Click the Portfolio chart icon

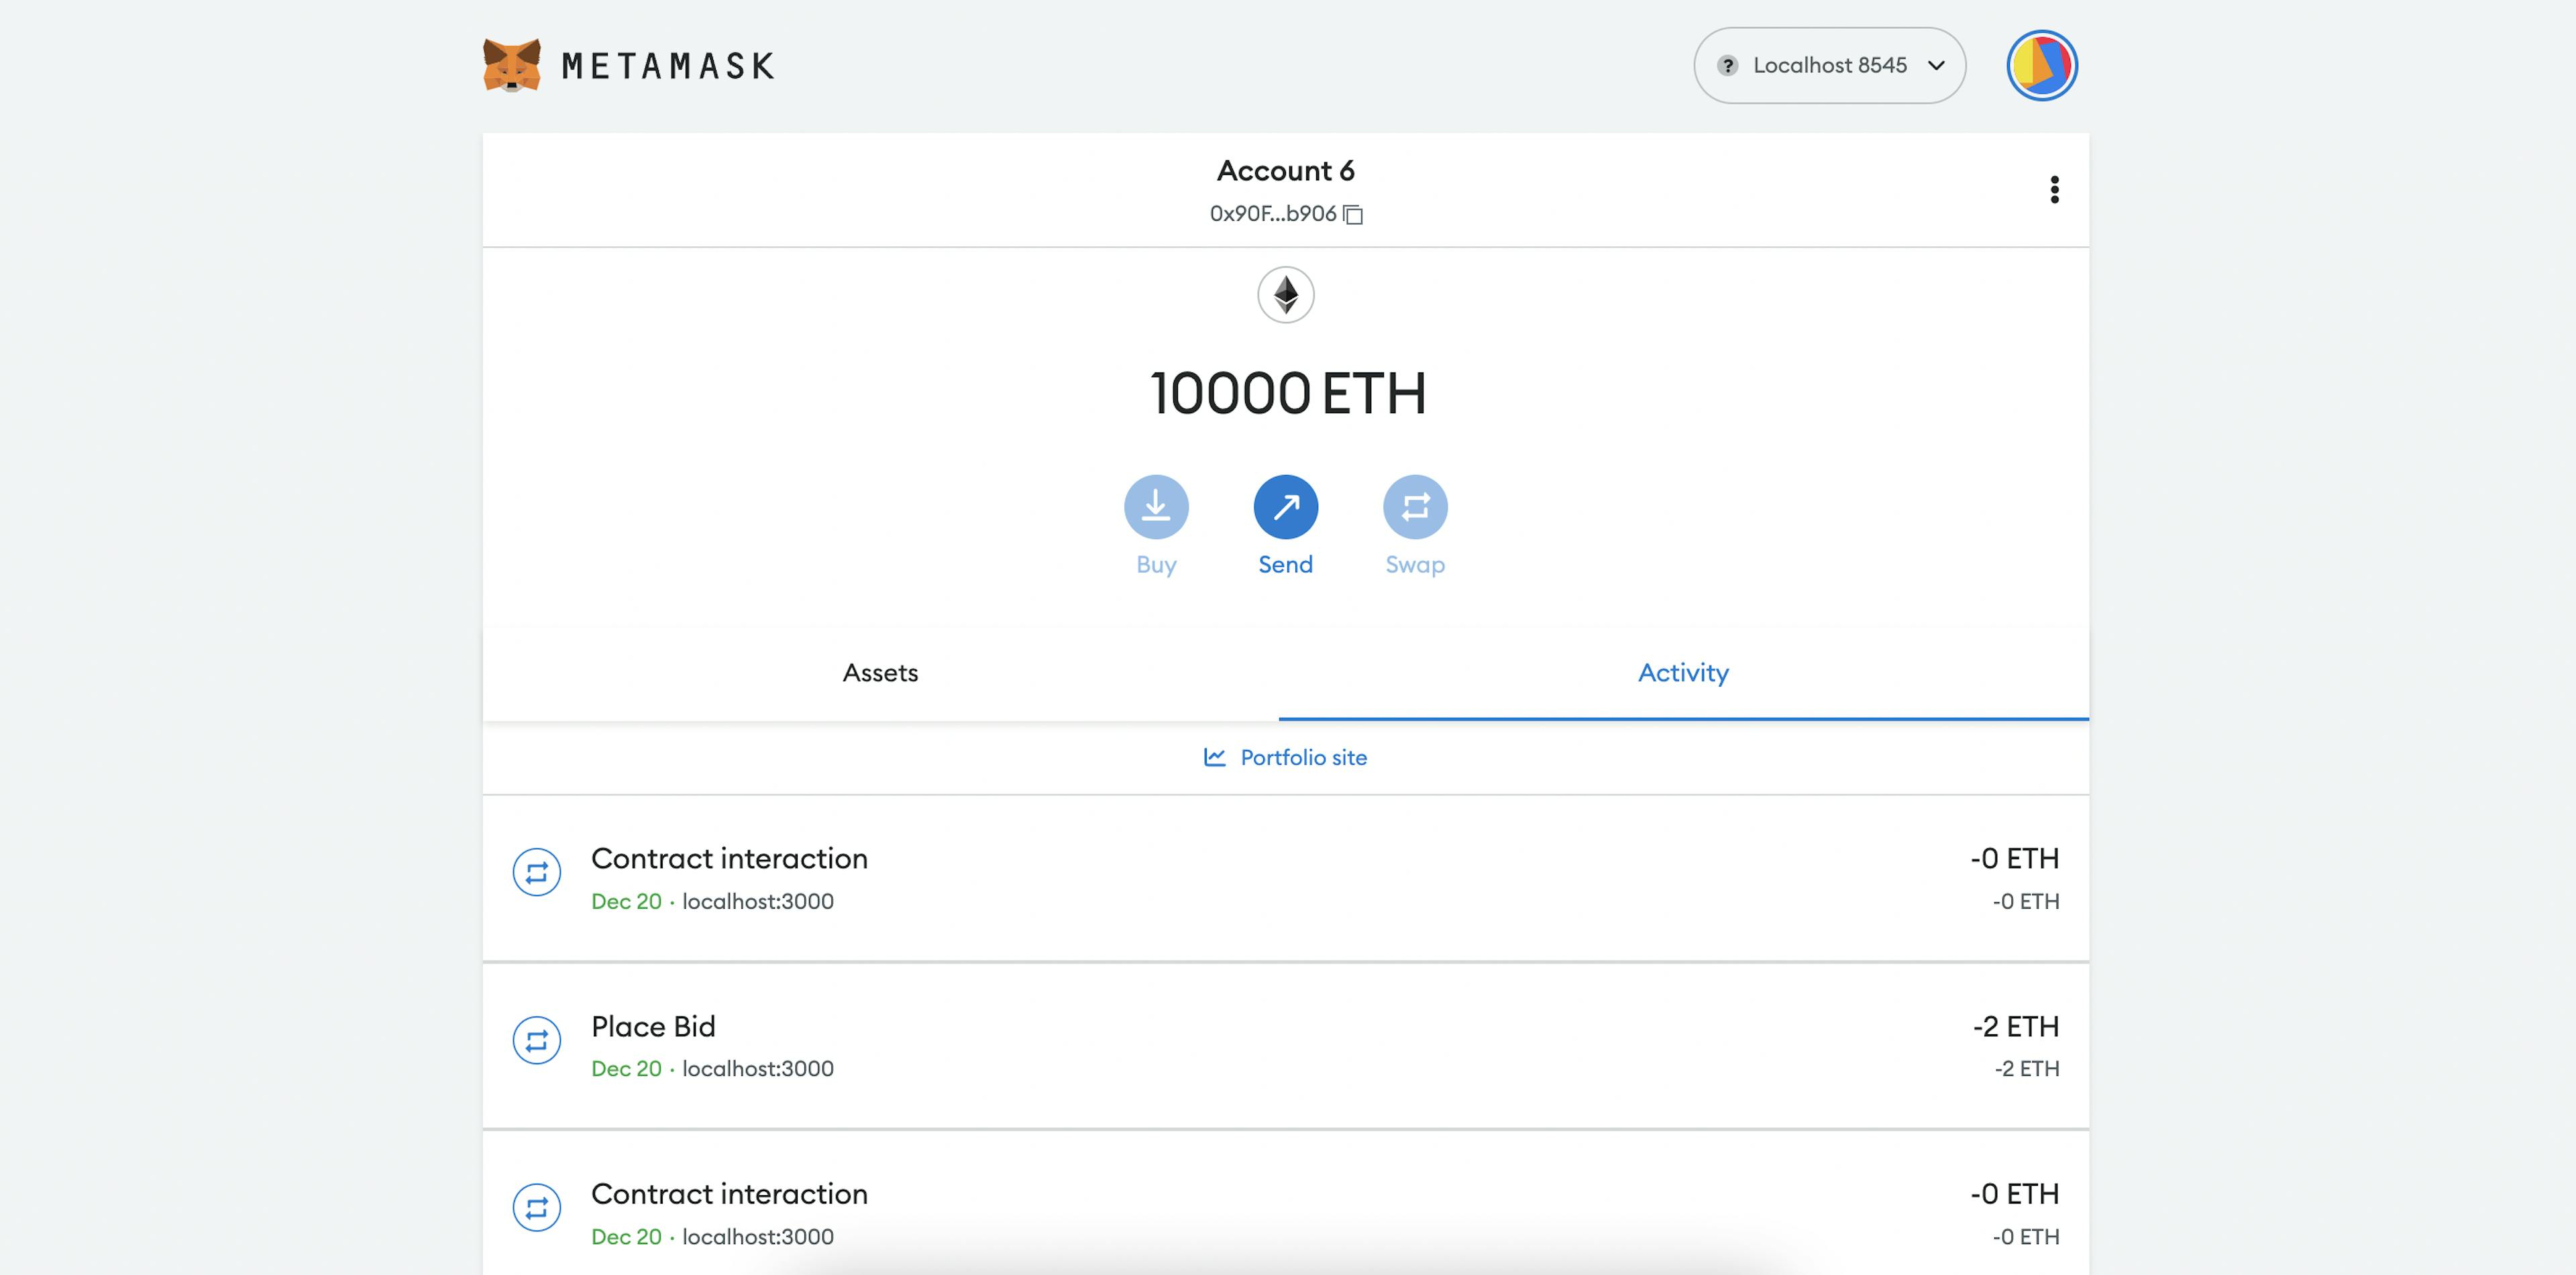[x=1214, y=758]
